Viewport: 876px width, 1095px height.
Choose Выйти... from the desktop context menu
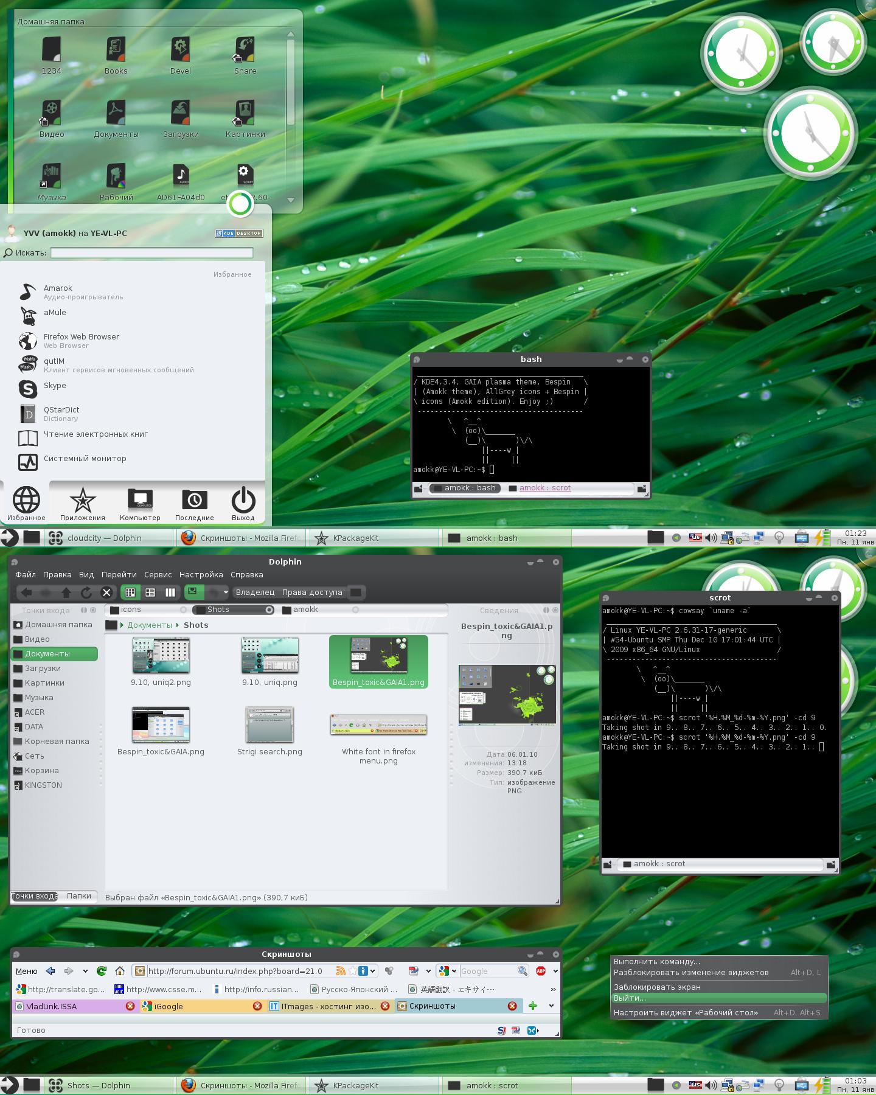[x=719, y=998]
